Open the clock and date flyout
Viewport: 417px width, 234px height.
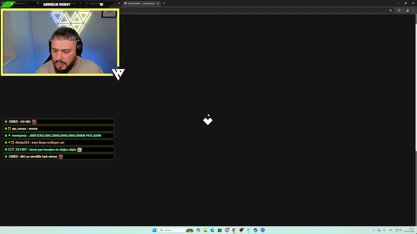409,230
